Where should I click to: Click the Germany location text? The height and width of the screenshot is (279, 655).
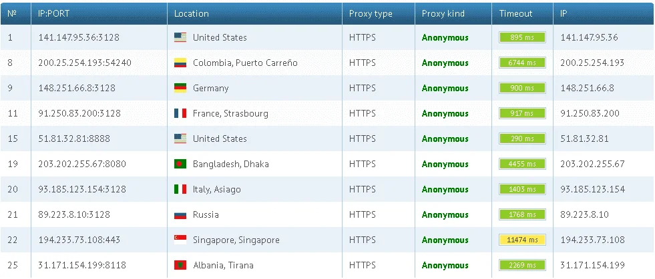tap(210, 89)
